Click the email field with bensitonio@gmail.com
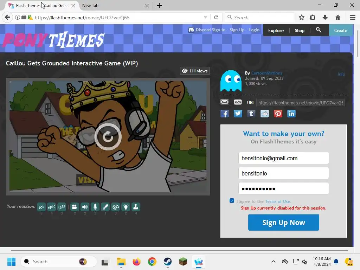 coord(284,158)
